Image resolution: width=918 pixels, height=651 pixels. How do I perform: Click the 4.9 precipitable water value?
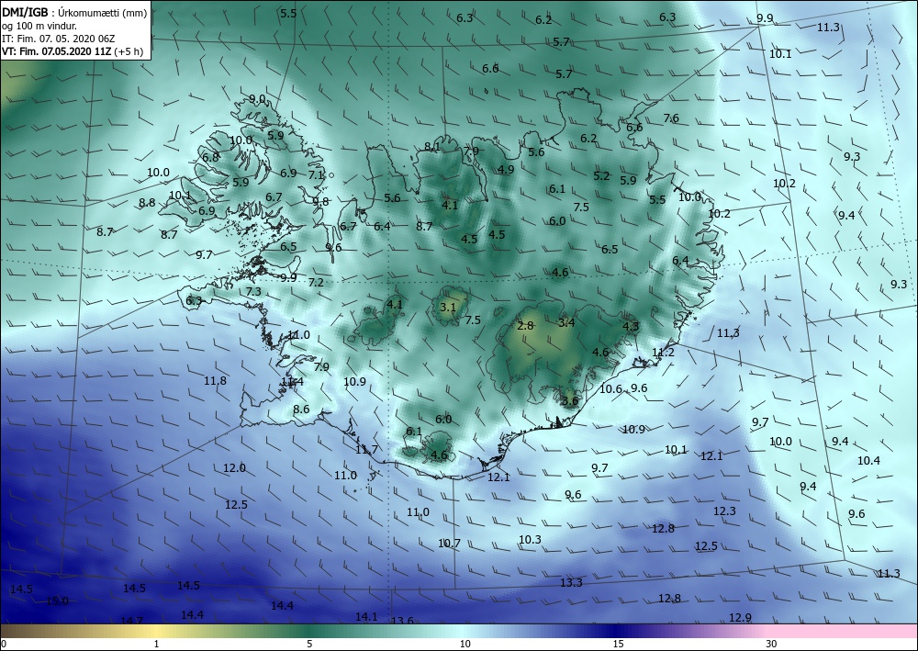coord(506,170)
